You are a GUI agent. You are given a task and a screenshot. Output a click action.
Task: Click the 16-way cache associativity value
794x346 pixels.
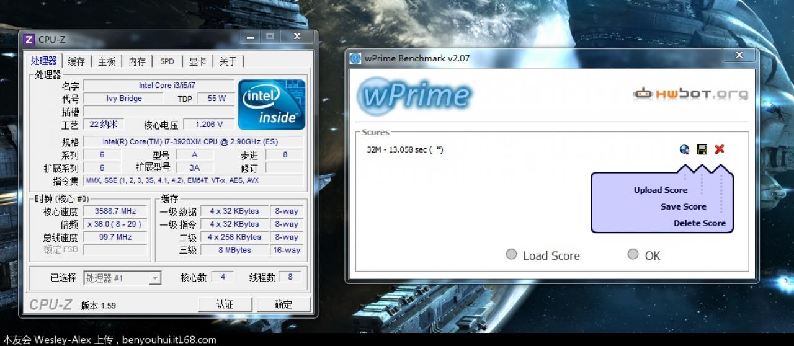click(287, 251)
